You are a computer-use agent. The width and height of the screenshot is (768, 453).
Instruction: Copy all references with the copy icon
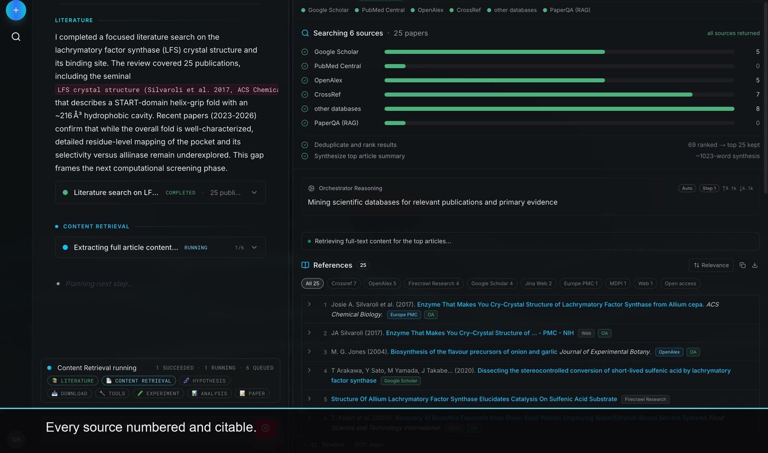click(x=742, y=265)
